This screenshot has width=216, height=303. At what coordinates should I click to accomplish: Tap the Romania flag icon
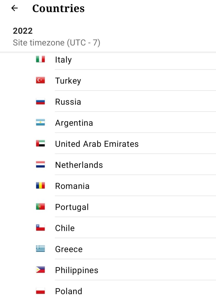coord(40,186)
